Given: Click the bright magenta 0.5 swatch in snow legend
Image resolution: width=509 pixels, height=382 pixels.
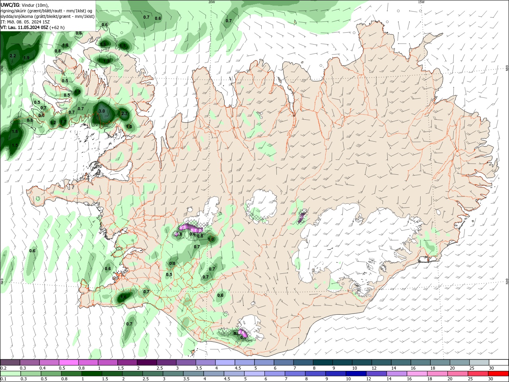Looking at the screenshot, I should pyautogui.click(x=69, y=363).
